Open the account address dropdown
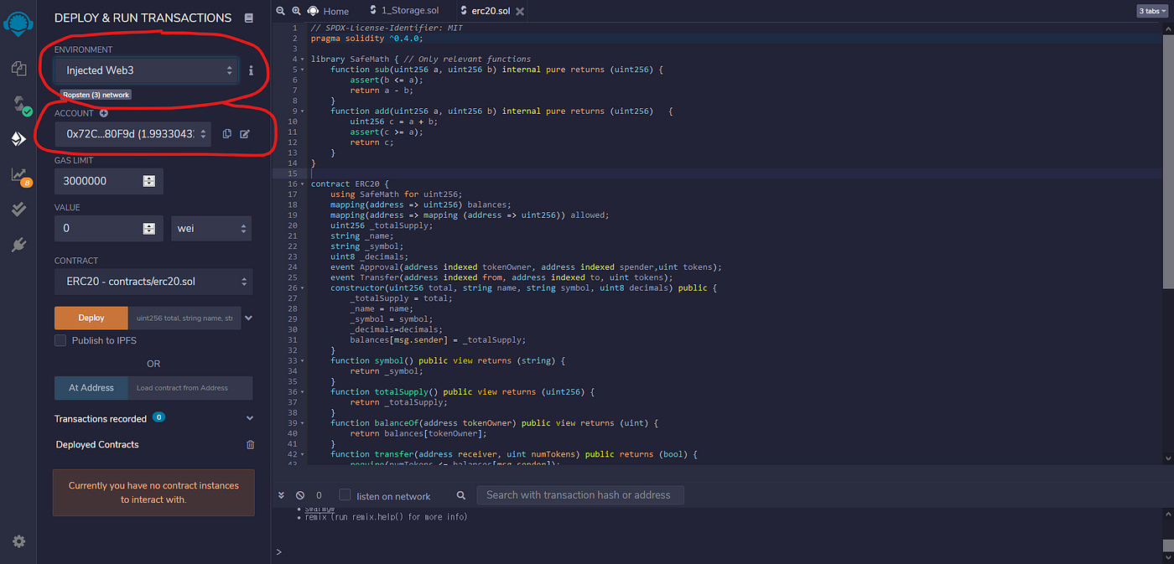This screenshot has height=564, width=1174. click(132, 134)
